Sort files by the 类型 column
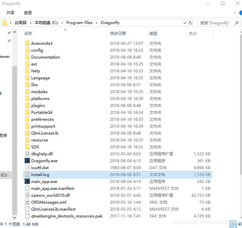This screenshot has width=242, height=228. [153, 33]
